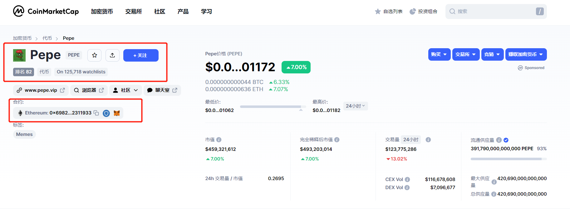This screenshot has height=214, width=570.
Task: Expand the 交易所 blue dropdown button
Action: [x=465, y=54]
